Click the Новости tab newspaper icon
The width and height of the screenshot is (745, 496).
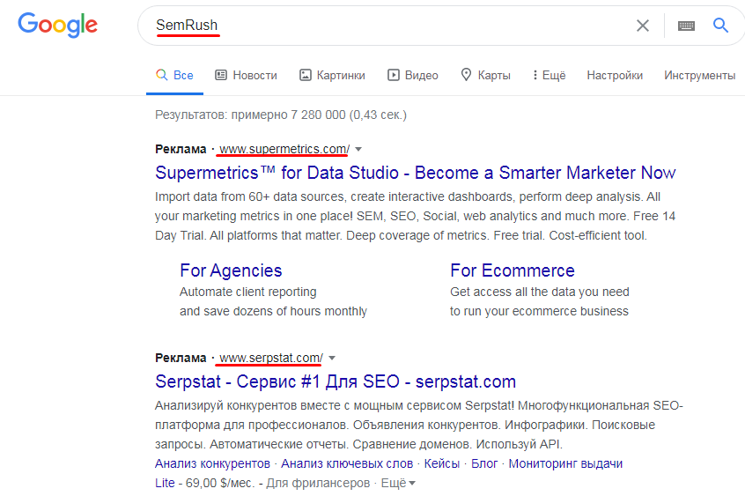[221, 75]
